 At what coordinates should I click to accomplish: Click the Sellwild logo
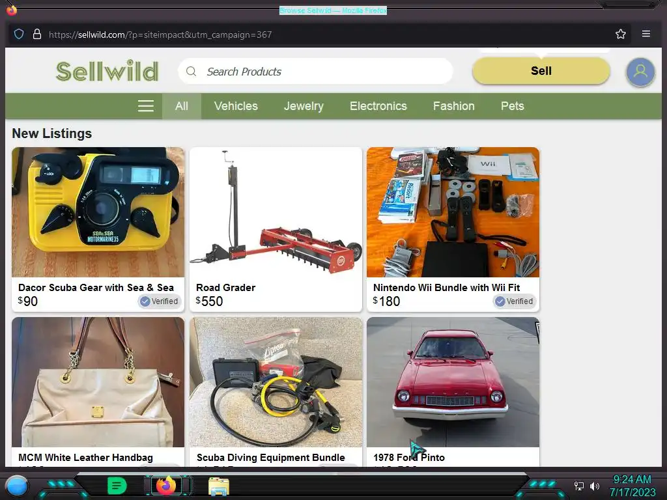tap(107, 71)
